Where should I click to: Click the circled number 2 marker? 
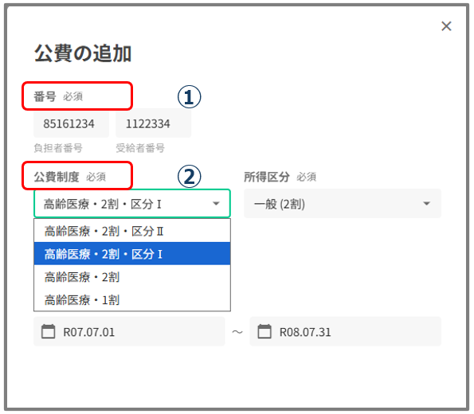tap(189, 177)
